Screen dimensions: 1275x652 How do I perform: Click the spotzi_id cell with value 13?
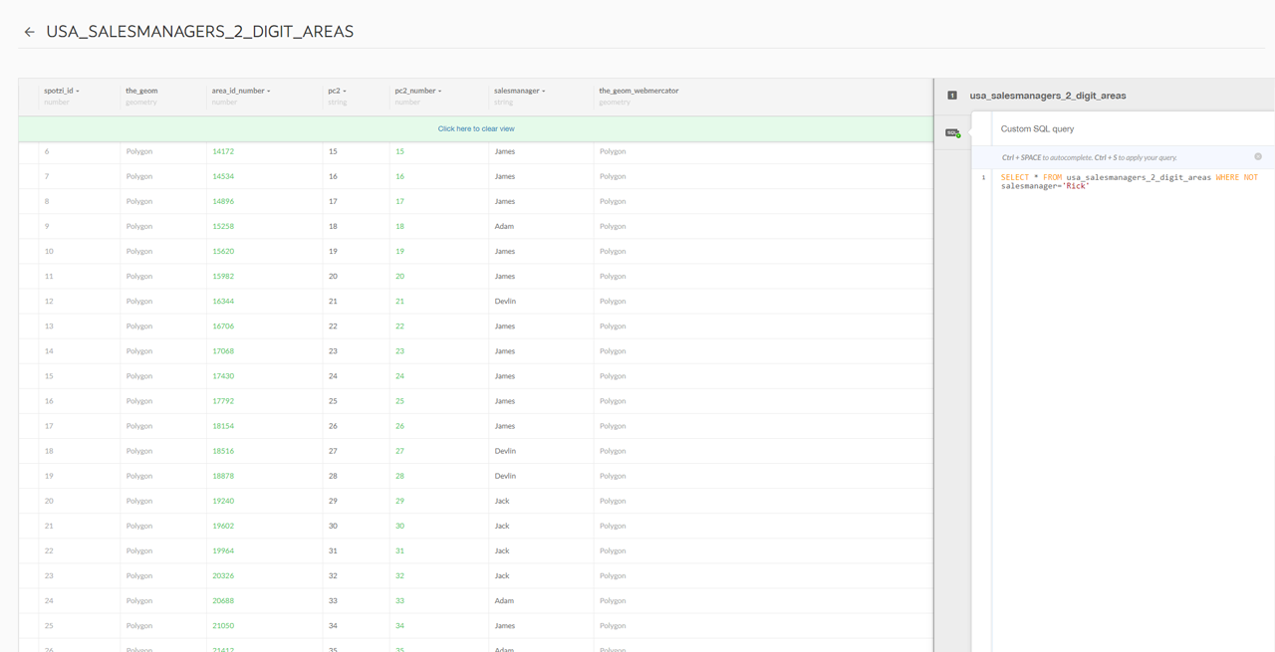[x=49, y=326]
